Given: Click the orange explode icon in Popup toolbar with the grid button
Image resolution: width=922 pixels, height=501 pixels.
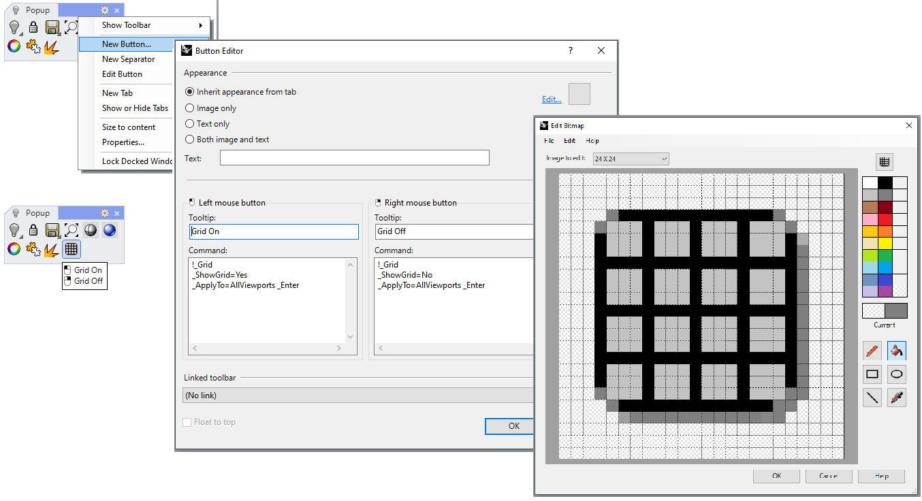Looking at the screenshot, I should coord(51,249).
